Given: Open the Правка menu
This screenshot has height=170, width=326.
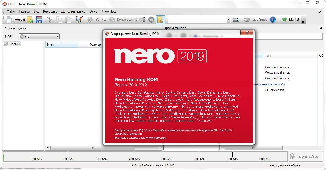Looking at the screenshot, I should 24,11.
